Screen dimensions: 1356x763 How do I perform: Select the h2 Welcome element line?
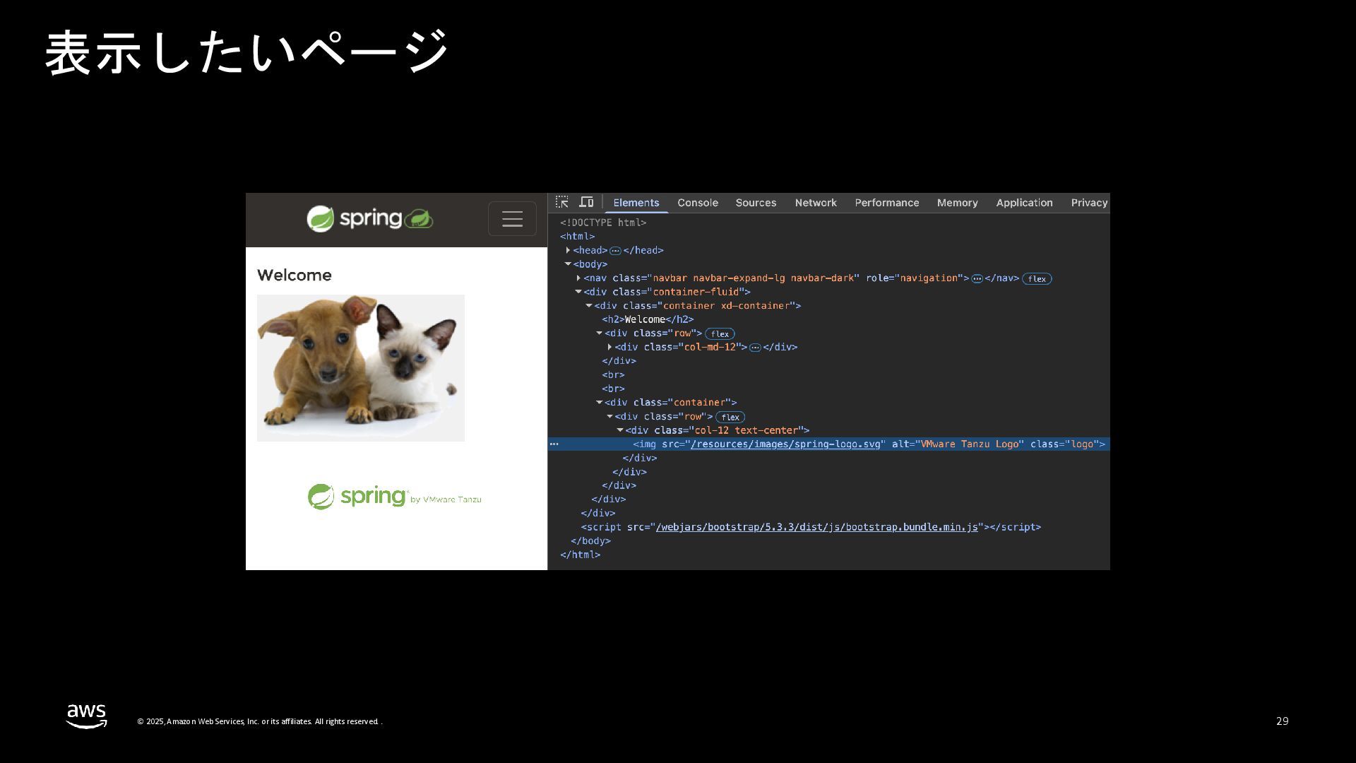[648, 319]
